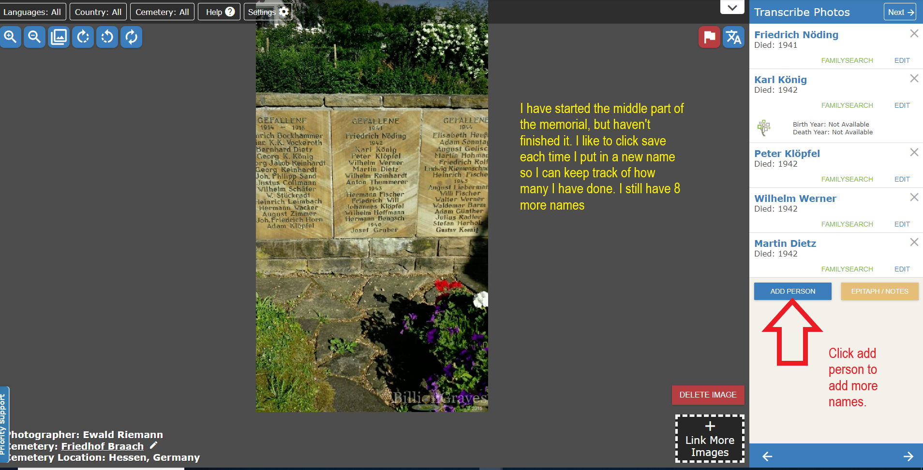Click the ADD PERSON button

792,291
